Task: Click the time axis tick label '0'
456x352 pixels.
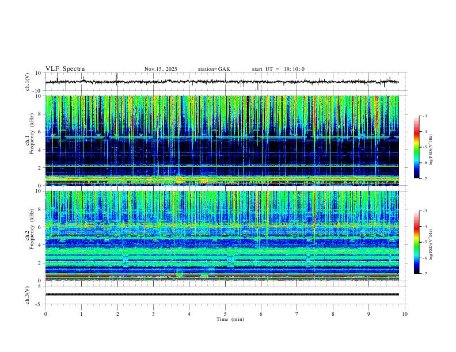Action: coord(45,314)
